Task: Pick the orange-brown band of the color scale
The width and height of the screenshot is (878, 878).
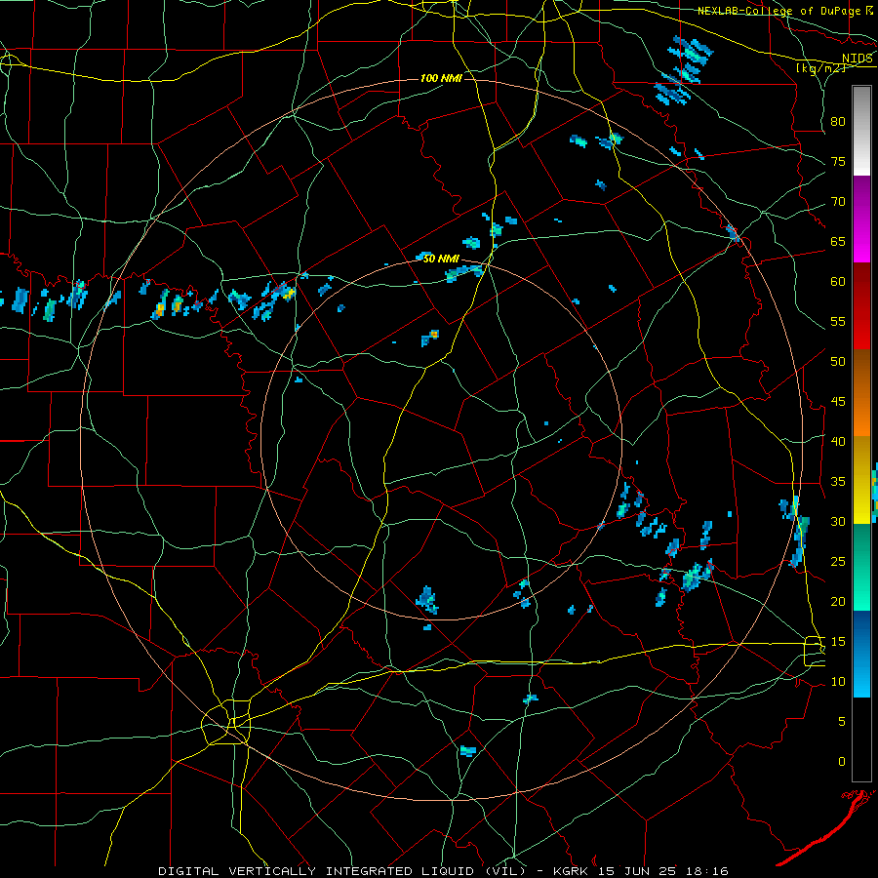Action: pos(861,393)
